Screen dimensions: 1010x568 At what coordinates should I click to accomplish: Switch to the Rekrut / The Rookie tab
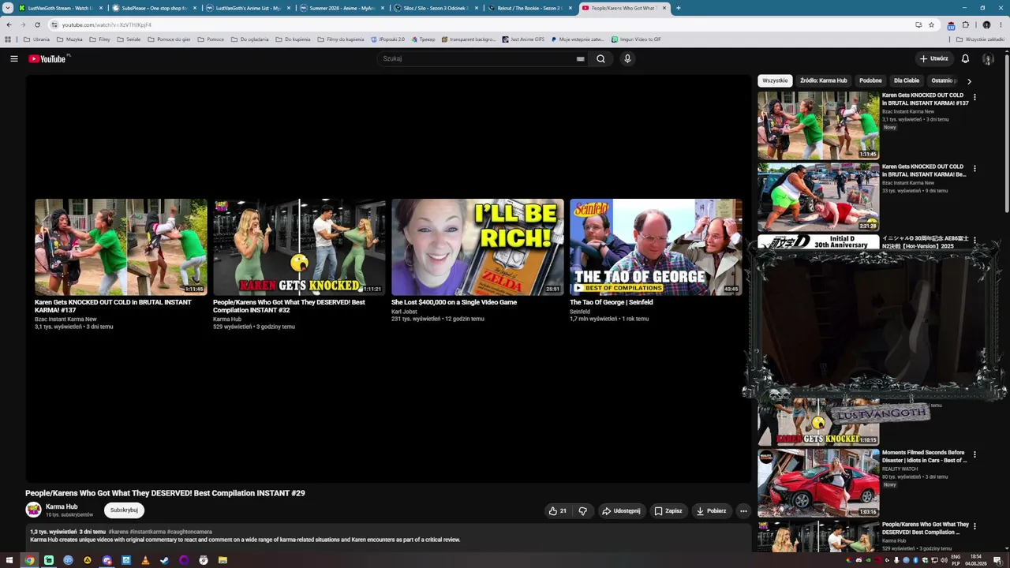(529, 8)
